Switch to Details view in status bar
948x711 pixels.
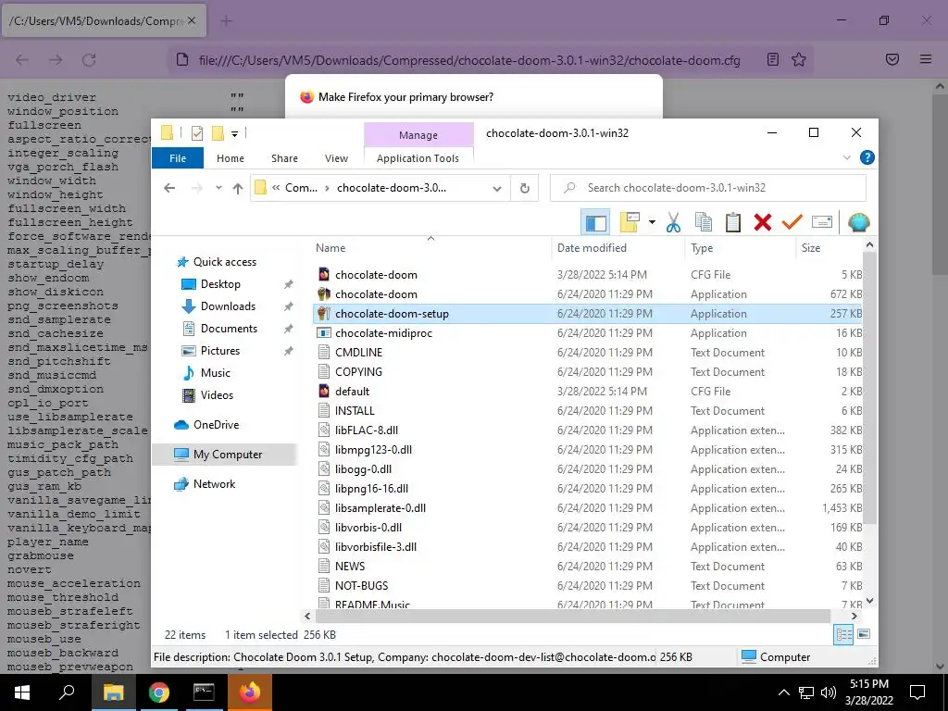coord(844,635)
